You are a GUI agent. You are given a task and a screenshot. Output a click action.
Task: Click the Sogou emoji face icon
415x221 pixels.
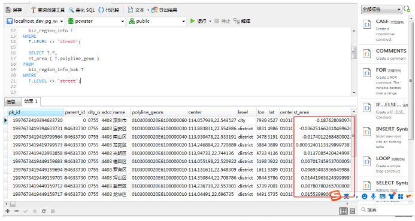coord(365,196)
